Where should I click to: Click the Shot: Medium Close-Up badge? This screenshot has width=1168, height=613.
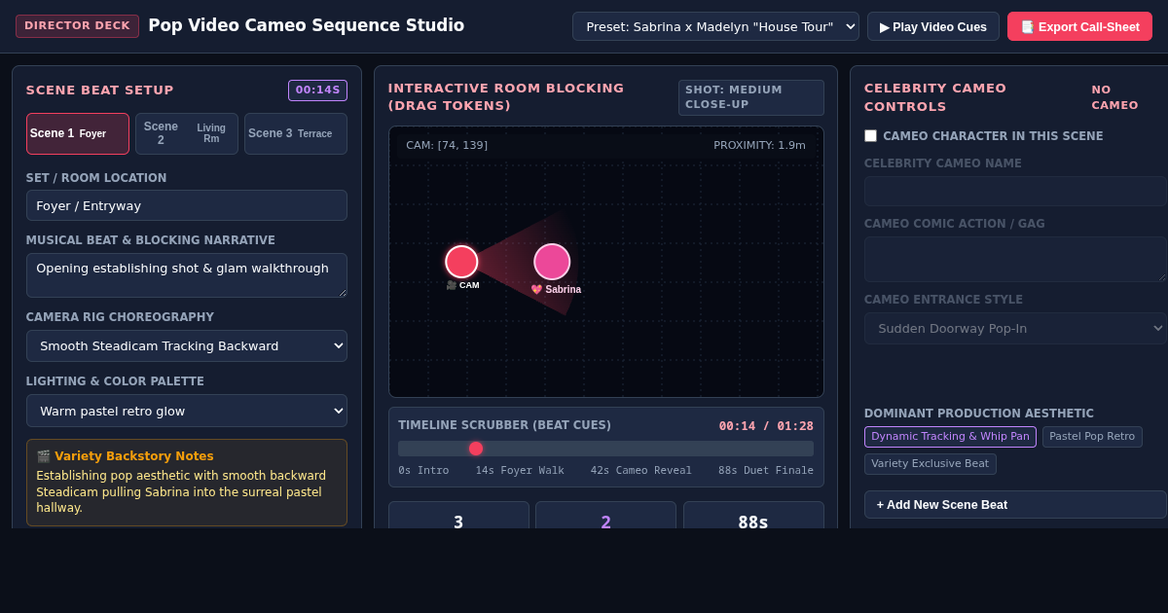click(751, 97)
